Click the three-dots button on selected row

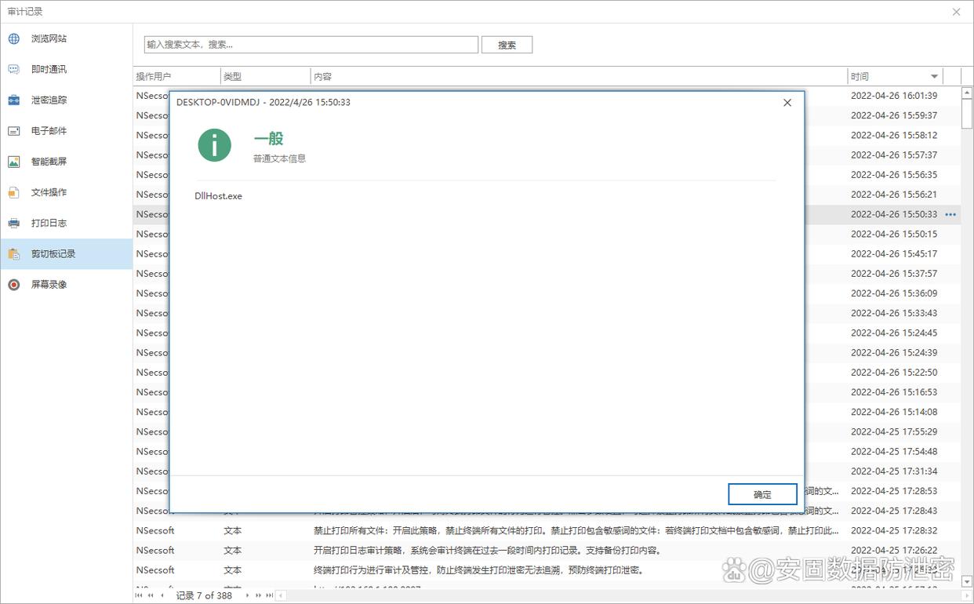click(950, 214)
